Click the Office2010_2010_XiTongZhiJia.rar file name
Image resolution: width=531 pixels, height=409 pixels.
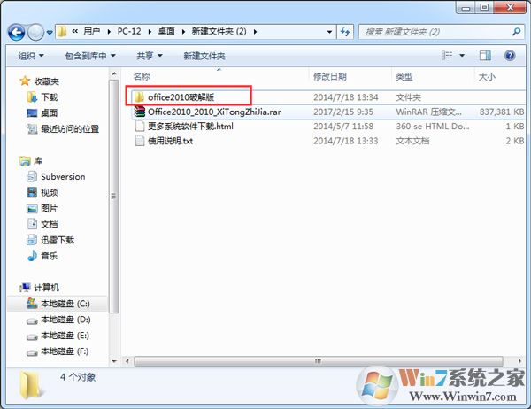point(214,112)
